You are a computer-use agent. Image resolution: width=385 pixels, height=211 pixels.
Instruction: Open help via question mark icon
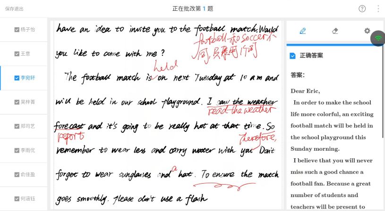click(x=362, y=8)
